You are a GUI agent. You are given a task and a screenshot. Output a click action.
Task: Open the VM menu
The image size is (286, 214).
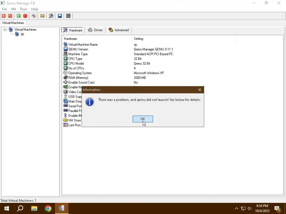(13, 9)
